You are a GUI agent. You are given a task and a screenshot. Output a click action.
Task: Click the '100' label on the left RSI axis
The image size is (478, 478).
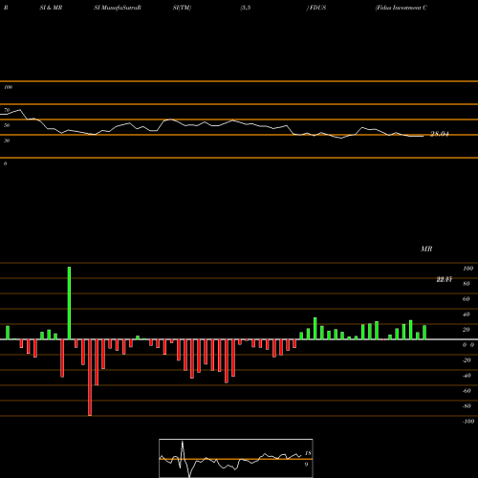(x=8, y=87)
